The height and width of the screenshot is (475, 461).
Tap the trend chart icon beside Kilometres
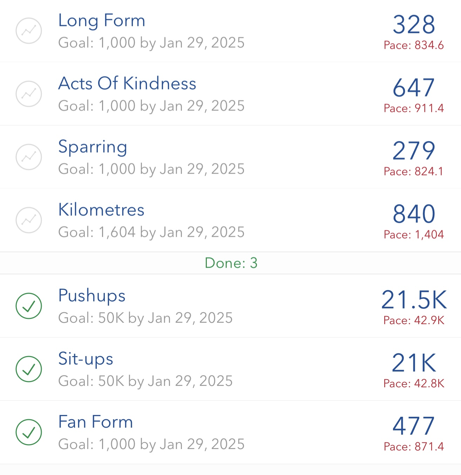[x=29, y=220]
